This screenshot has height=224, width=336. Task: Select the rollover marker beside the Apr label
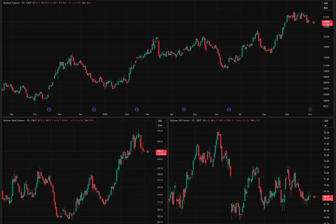pyautogui.click(x=184, y=109)
